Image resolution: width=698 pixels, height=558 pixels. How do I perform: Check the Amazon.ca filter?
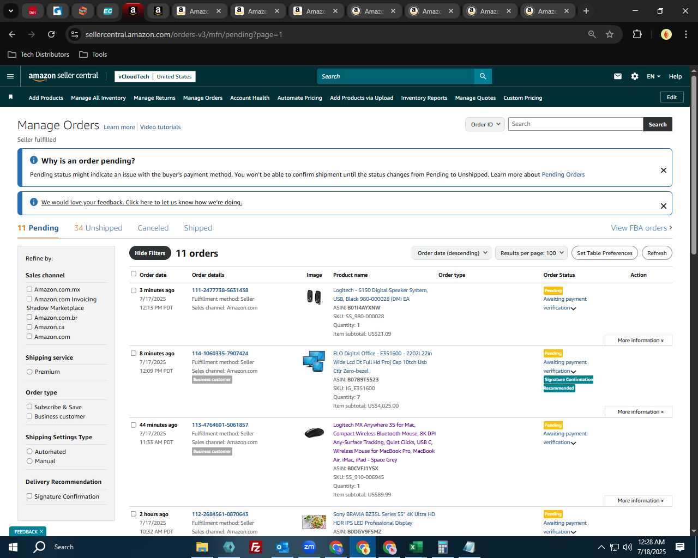coord(29,327)
